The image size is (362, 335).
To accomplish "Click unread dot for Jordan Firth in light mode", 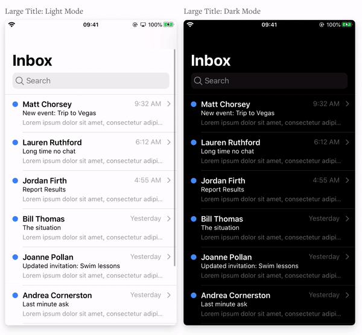I will 15,180.
